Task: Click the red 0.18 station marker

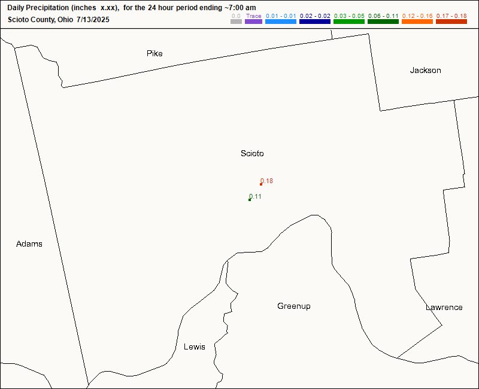Action: coord(261,184)
